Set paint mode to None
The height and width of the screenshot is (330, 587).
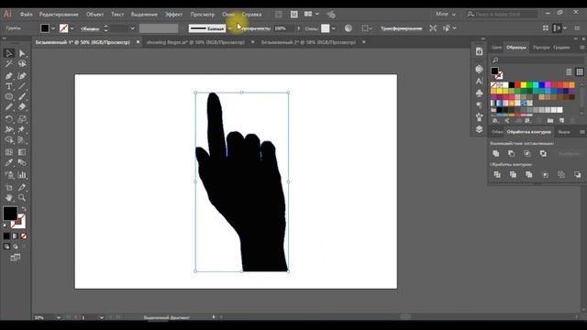click(24, 236)
